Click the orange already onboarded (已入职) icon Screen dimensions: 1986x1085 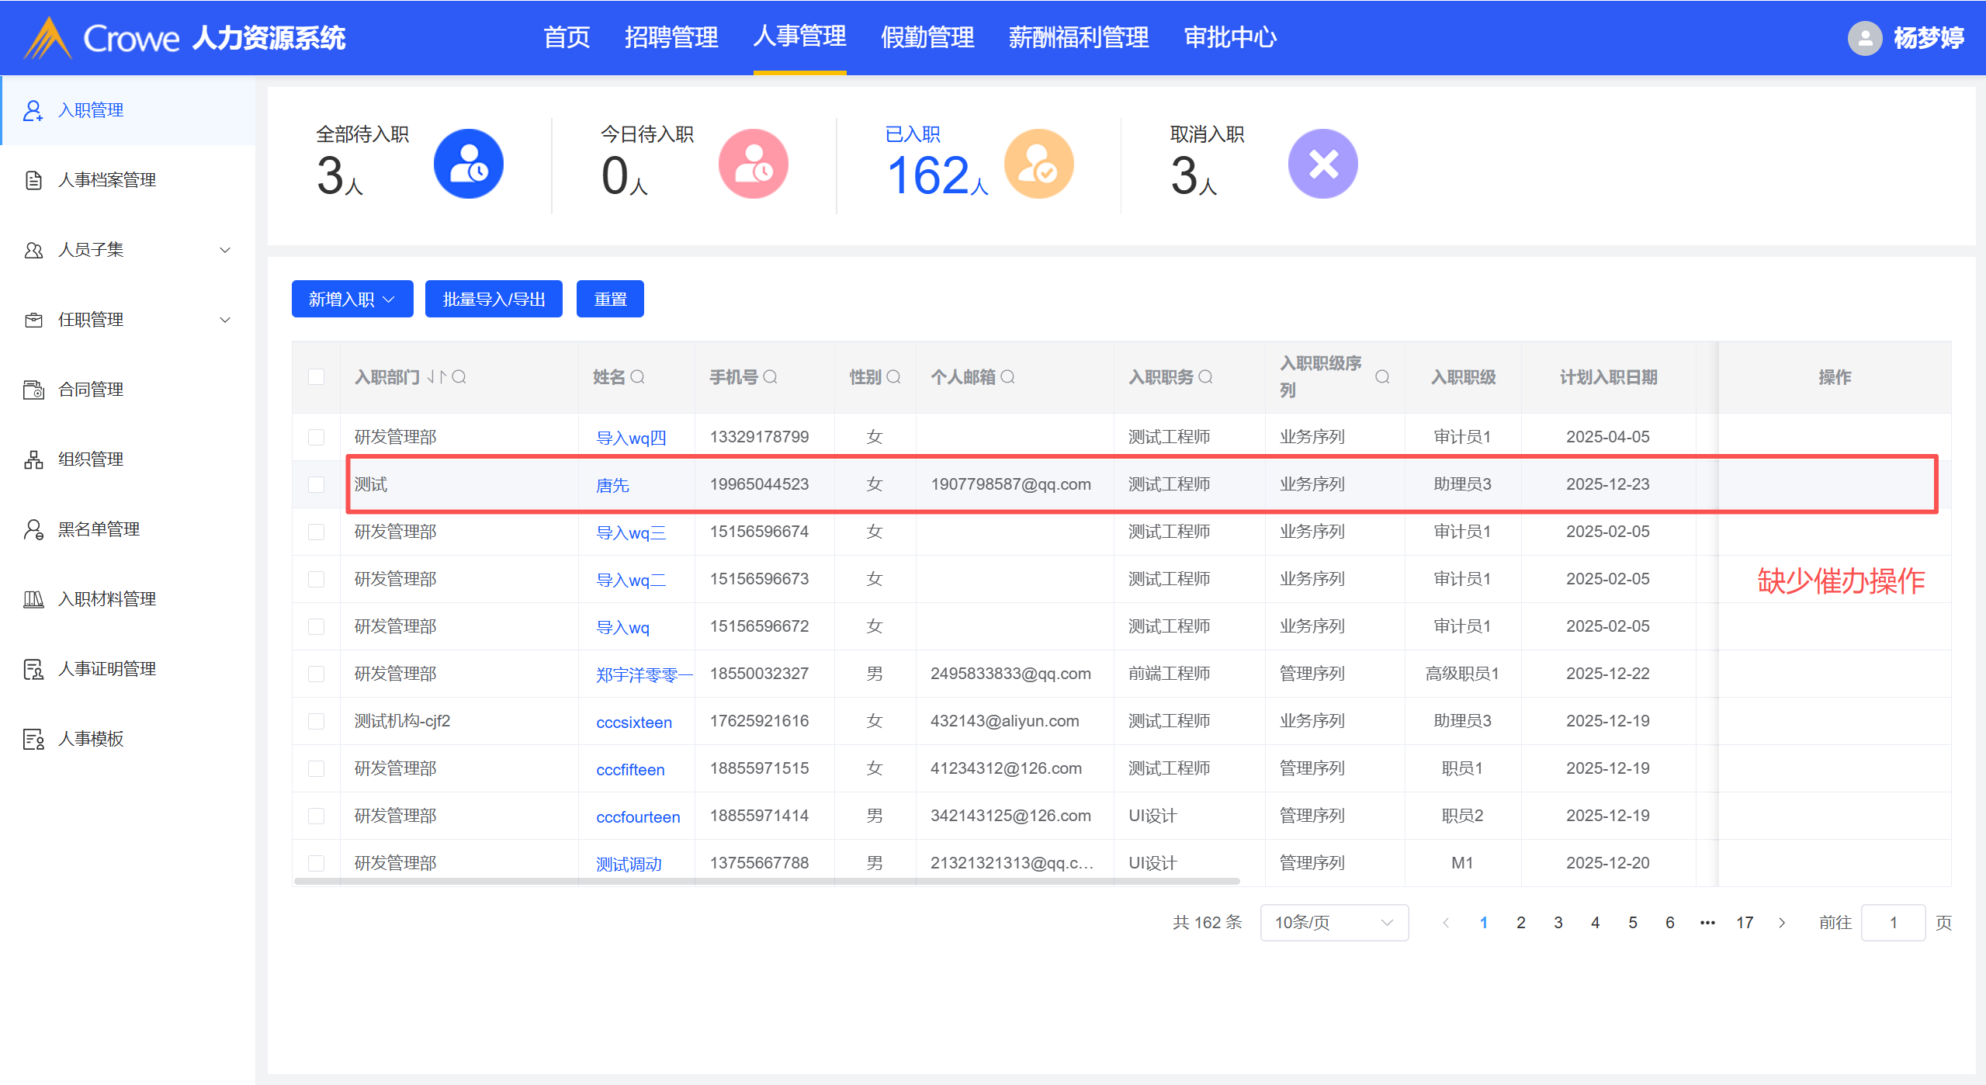(1038, 164)
